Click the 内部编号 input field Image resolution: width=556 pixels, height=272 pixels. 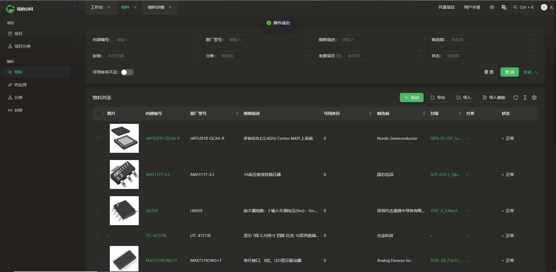[x=156, y=40]
